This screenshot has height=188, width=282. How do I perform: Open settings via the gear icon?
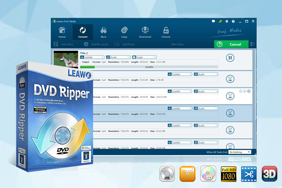[x=227, y=22]
